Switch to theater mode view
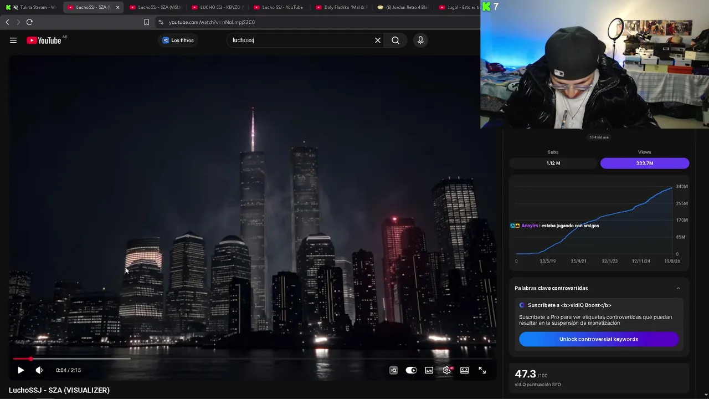Image resolution: width=709 pixels, height=399 pixels. point(464,370)
